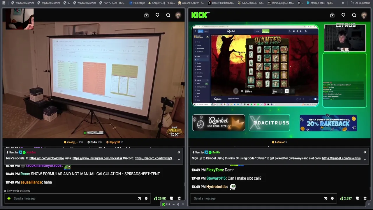Select top gifter Slippy151 in left chat
The image size is (373, 210).
tap(115, 142)
